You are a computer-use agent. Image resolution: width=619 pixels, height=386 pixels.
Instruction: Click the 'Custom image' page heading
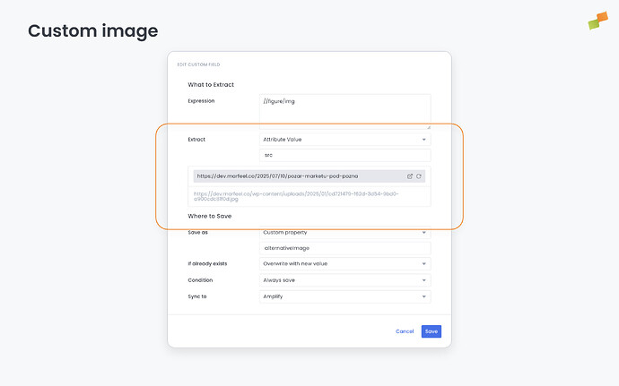click(92, 31)
